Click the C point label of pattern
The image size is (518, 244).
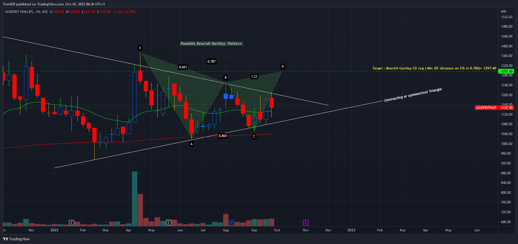(x=254, y=137)
